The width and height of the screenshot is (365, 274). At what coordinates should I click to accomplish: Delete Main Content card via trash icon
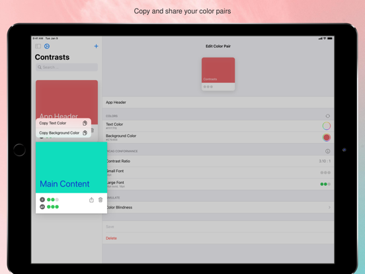[x=101, y=200]
